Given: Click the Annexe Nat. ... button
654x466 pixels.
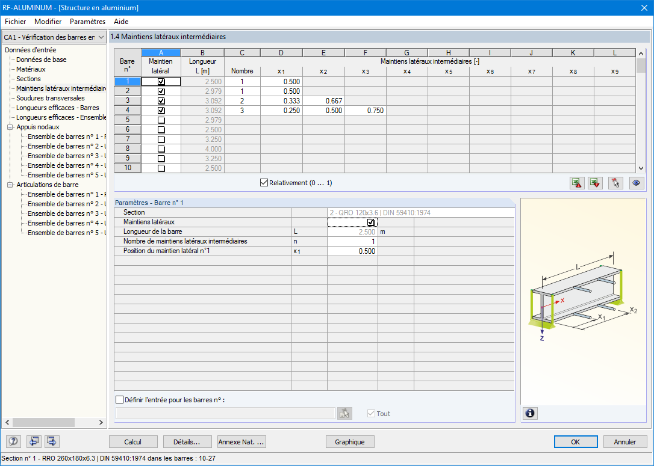Looking at the screenshot, I should tap(241, 442).
